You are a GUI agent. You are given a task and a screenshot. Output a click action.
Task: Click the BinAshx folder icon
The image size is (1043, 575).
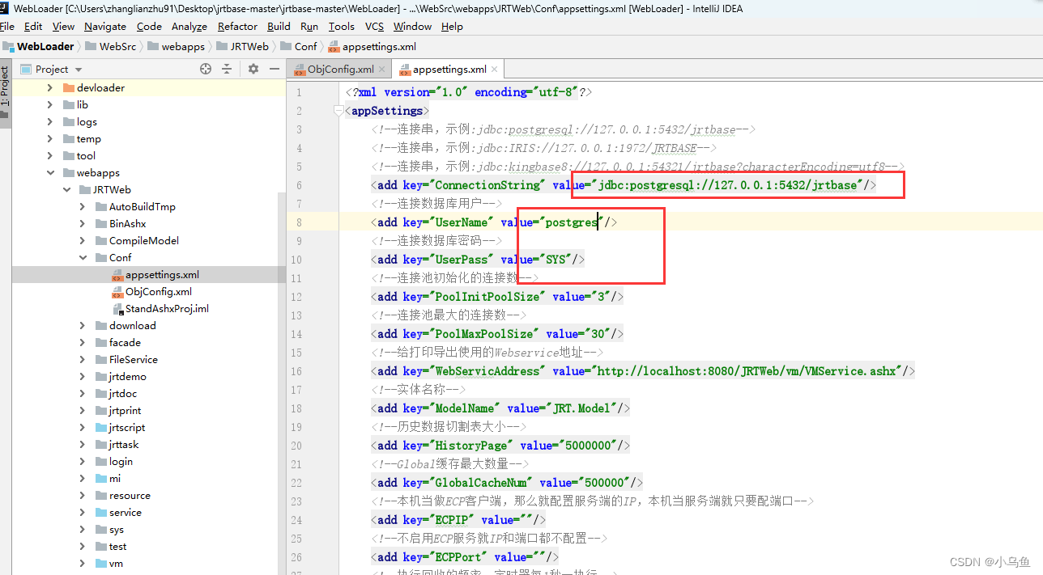pos(101,223)
